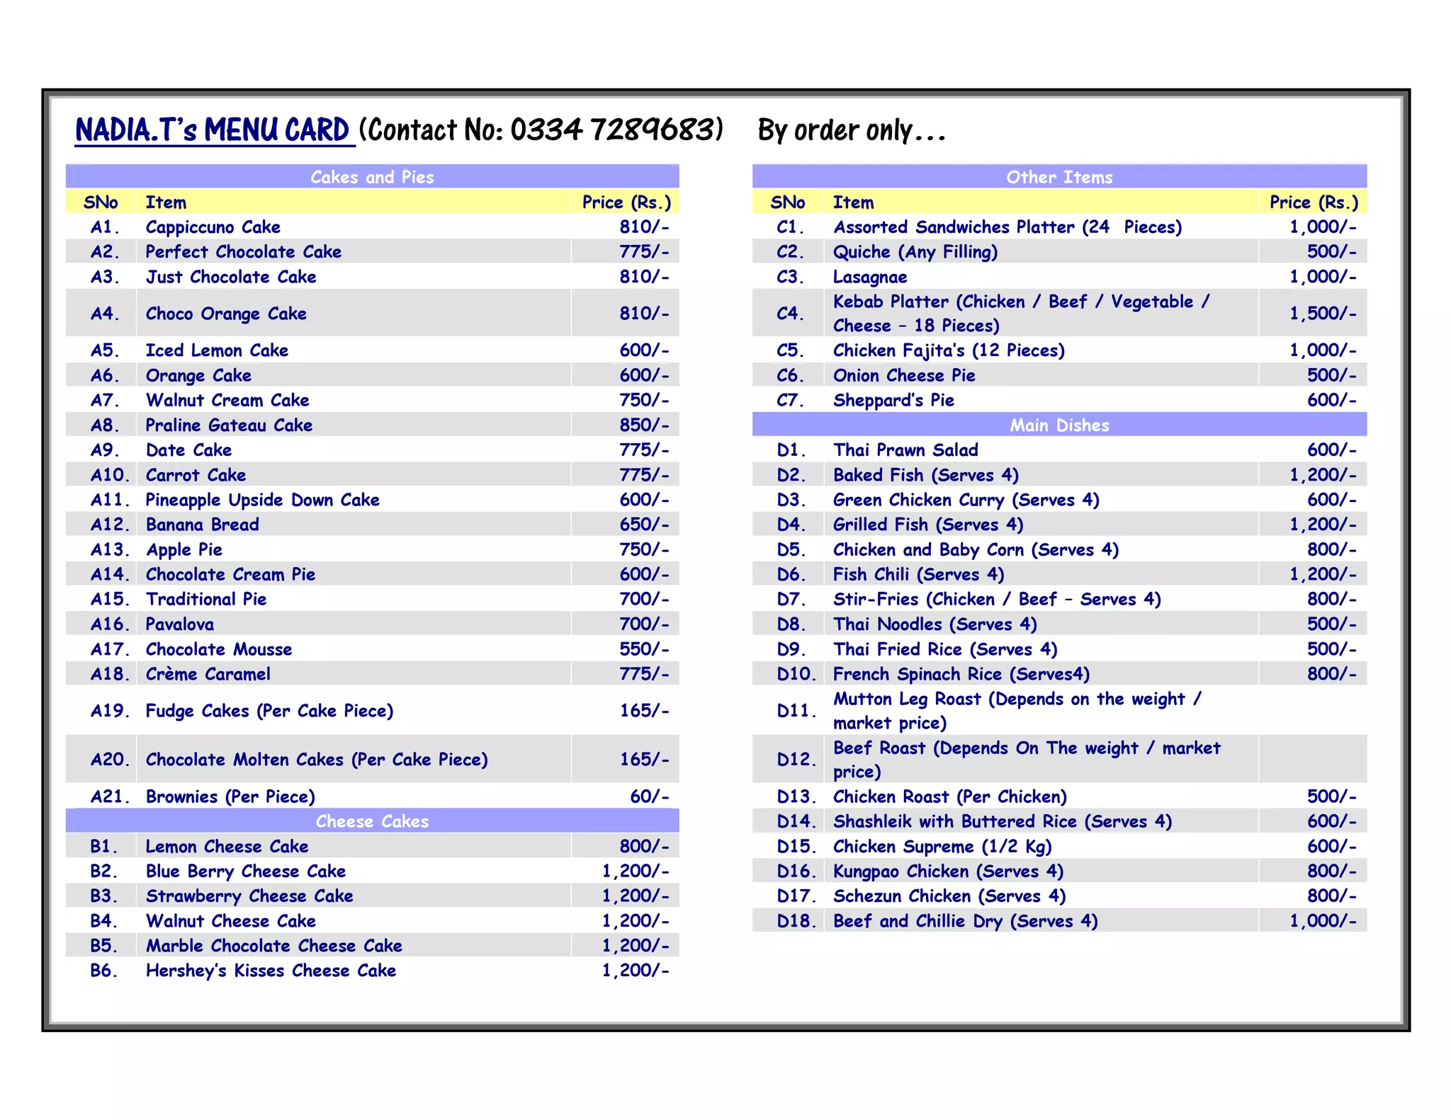Click the Thai Prawn Salad item

click(905, 450)
